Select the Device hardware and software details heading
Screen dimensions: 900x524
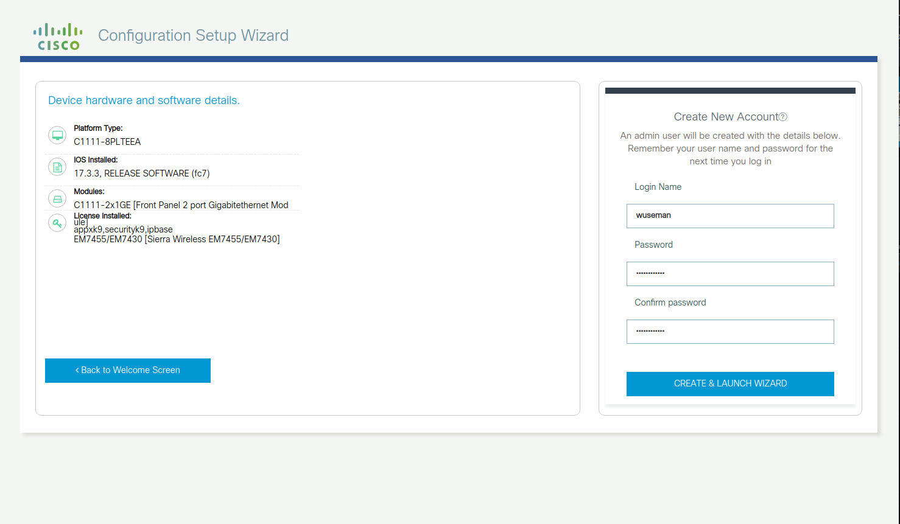click(x=144, y=100)
